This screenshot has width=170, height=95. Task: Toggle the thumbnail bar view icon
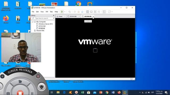coord(91,12)
